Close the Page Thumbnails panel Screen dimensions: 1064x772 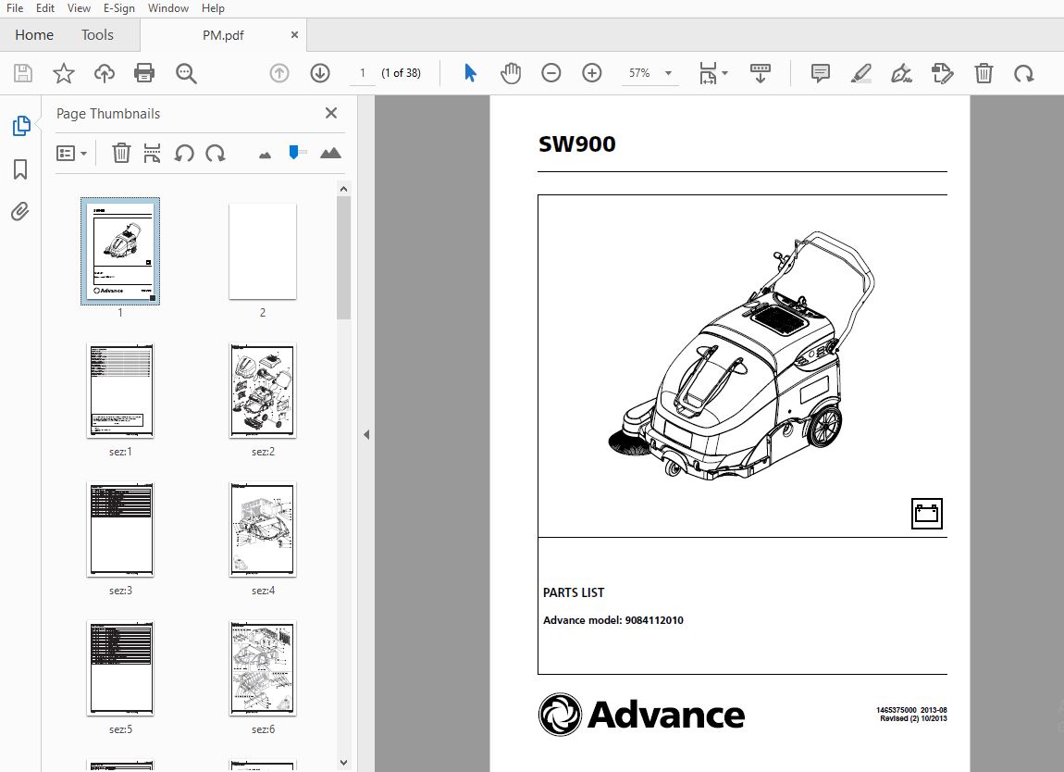(x=331, y=113)
